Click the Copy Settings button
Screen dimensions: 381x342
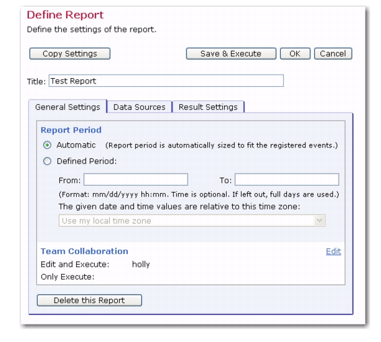[x=70, y=53]
